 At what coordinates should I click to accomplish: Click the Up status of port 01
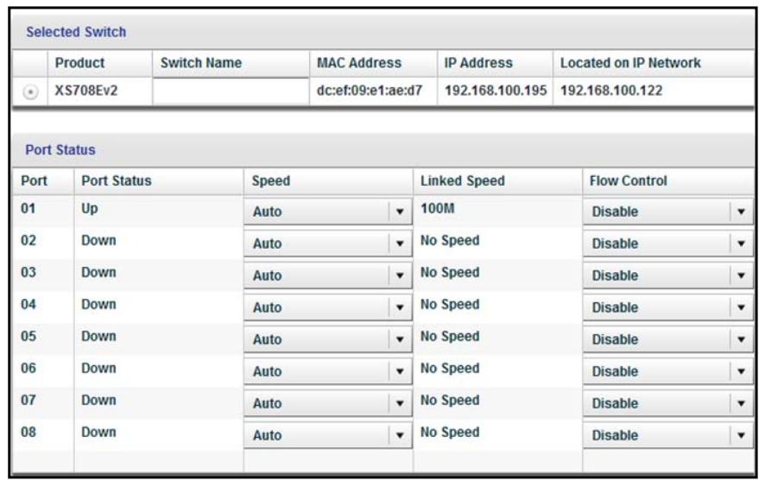point(90,209)
